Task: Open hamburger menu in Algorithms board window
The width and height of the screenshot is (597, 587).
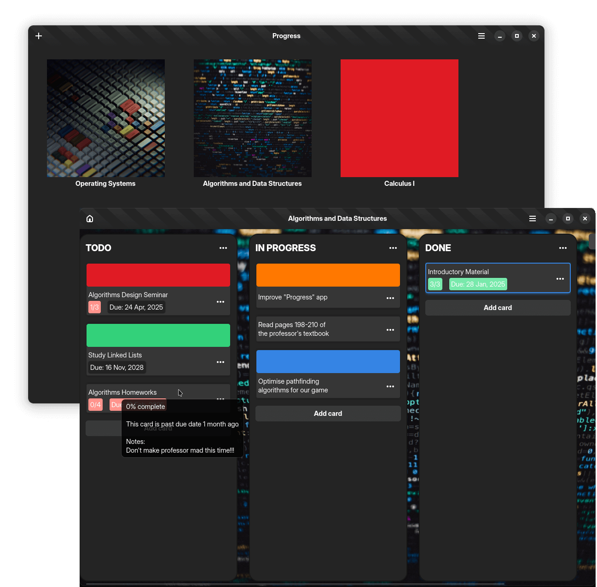Action: coord(533,219)
